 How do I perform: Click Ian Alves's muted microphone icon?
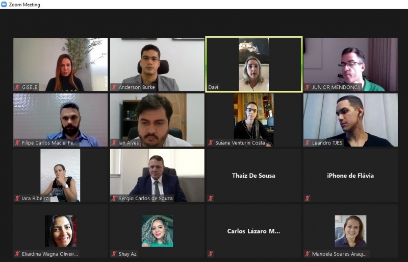114,142
